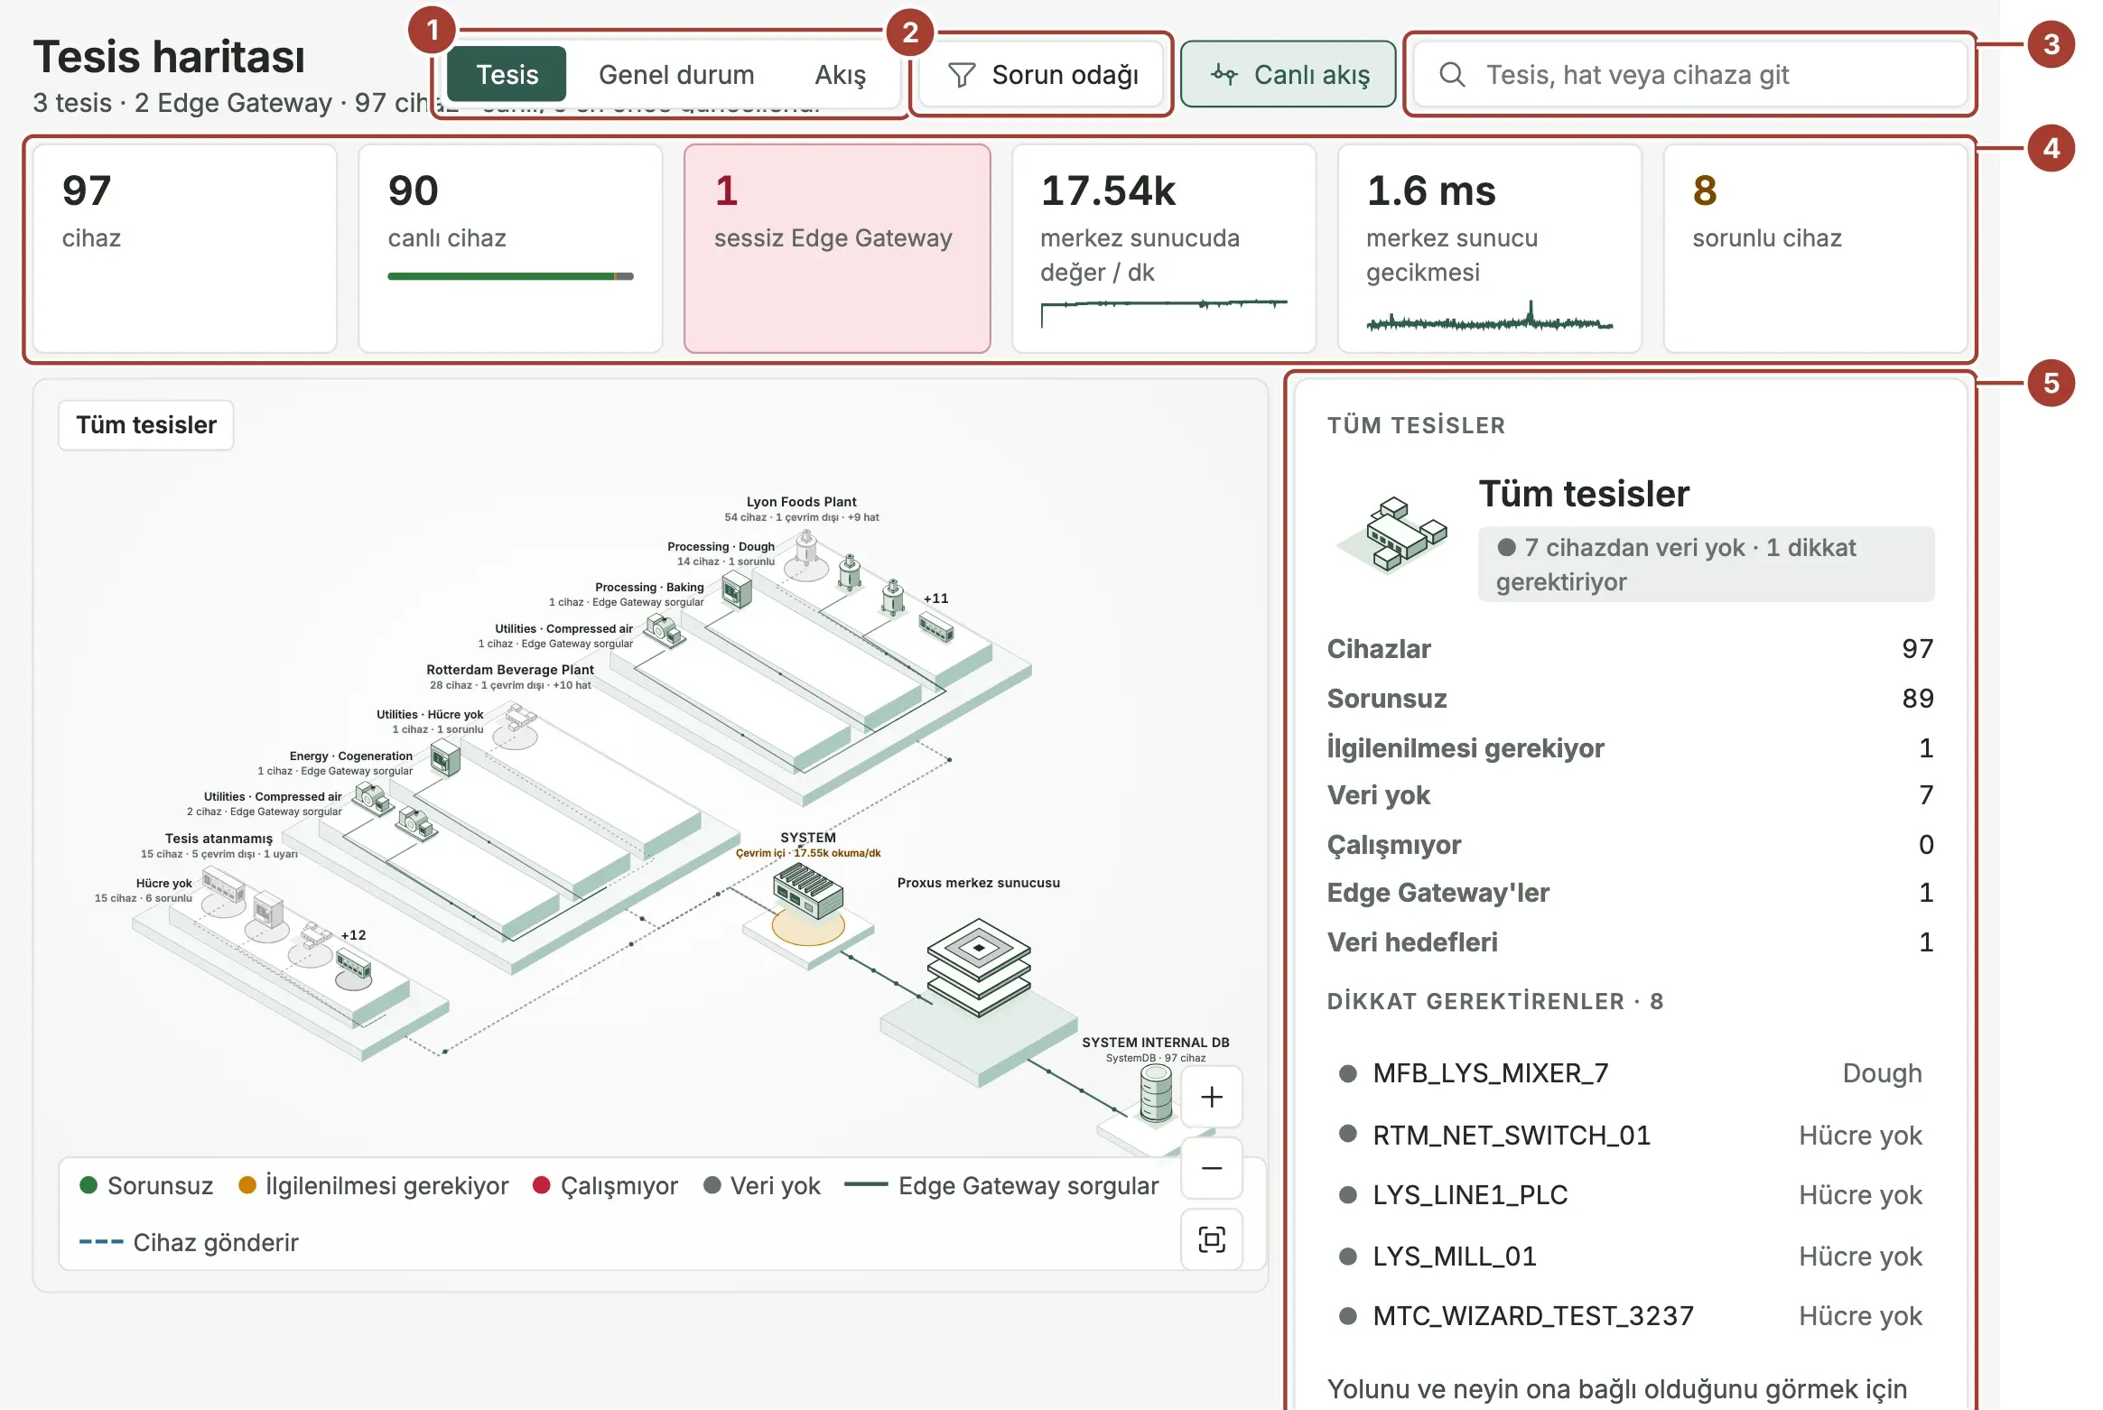This screenshot has height=1410, width=2103.
Task: Open the 8 sorunlu cihaz card
Action: point(1816,248)
